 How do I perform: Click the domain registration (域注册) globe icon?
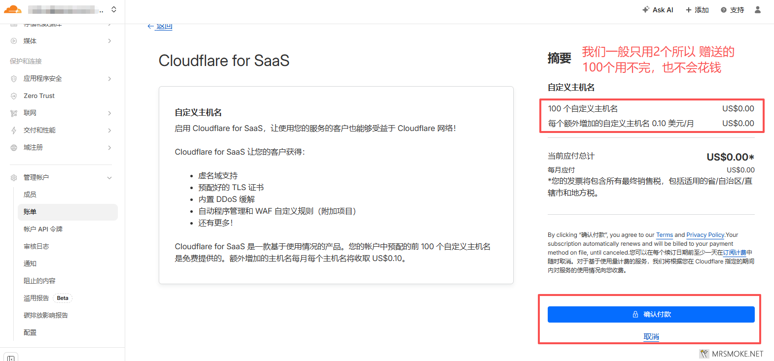[14, 148]
